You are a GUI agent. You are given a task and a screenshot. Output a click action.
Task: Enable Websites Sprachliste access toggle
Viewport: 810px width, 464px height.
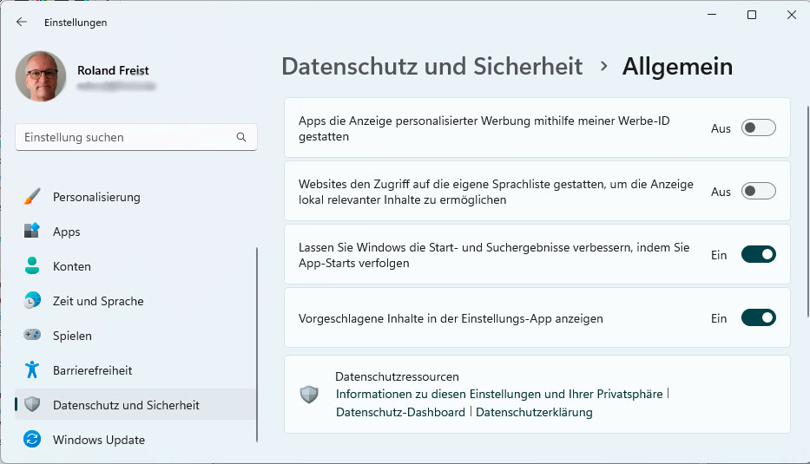(758, 191)
